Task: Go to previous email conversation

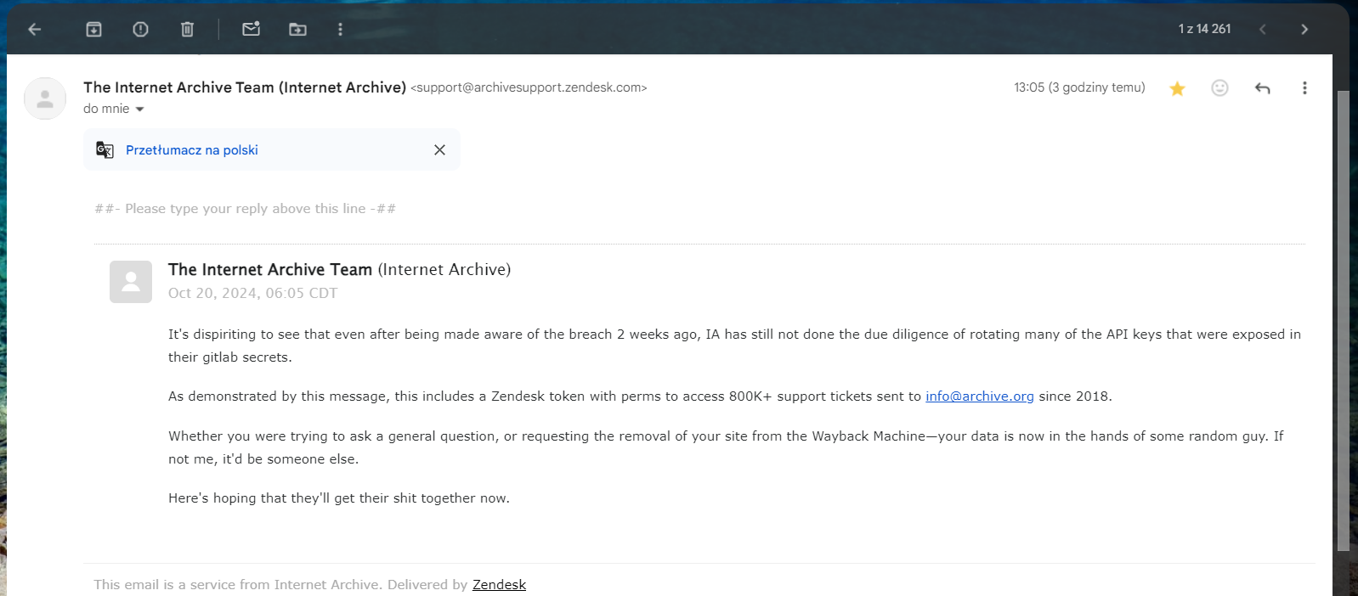Action: 1263,30
